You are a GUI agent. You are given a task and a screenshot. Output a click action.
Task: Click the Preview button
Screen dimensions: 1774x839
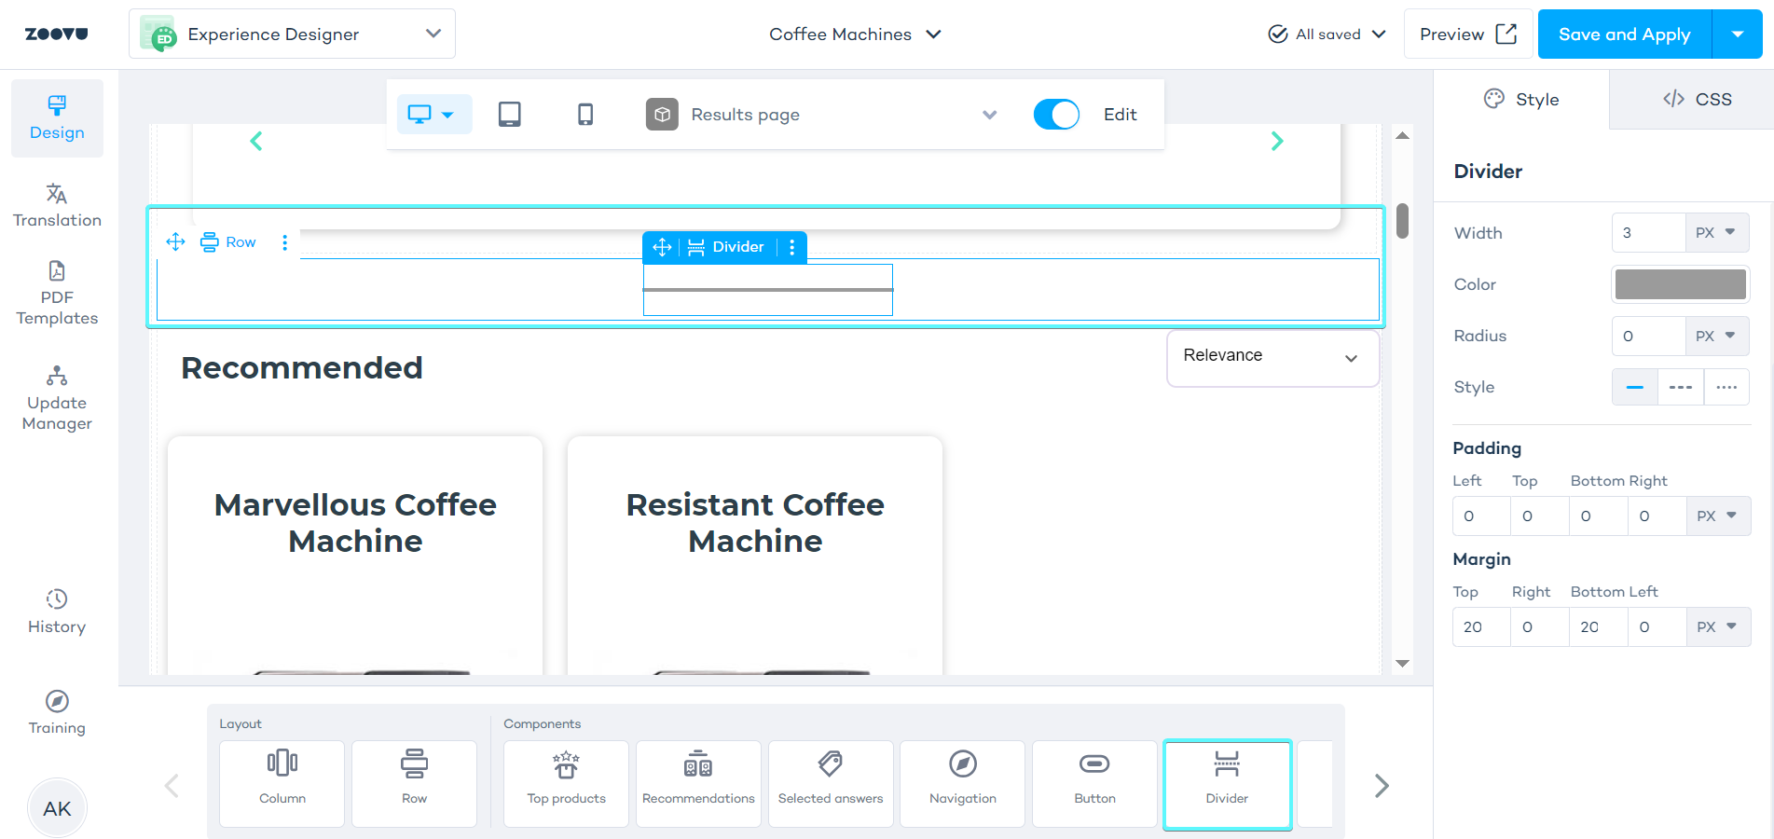[1467, 34]
